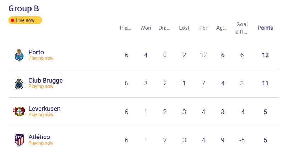Viewport: 283px width, 155px height.
Task: Click the red live indicator dot
Action: click(x=12, y=20)
